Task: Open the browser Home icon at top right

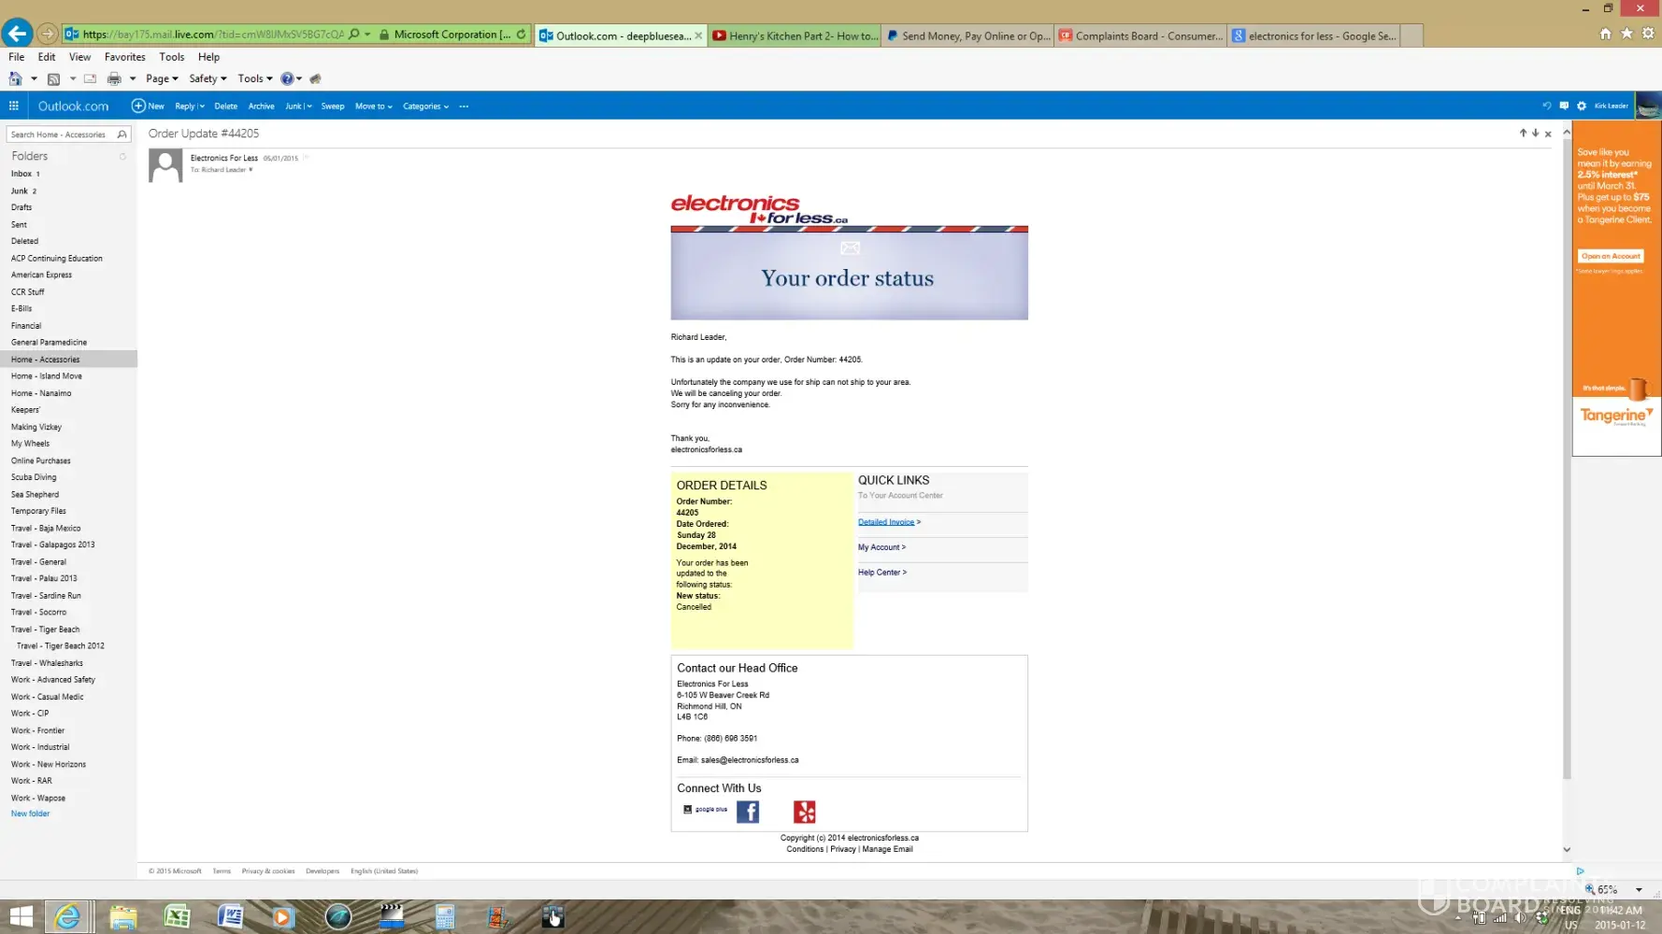Action: coord(1605,34)
